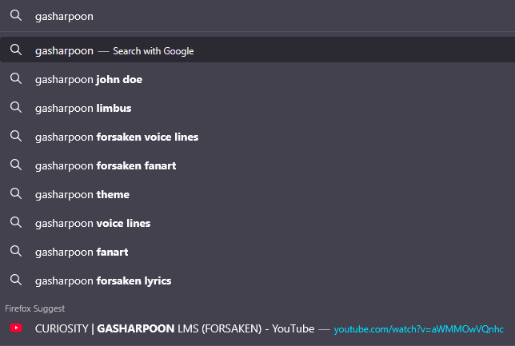Click the youtube.com/watch?v=aWMMOwVQnhc URL
The width and height of the screenshot is (515, 346).
[418, 329]
